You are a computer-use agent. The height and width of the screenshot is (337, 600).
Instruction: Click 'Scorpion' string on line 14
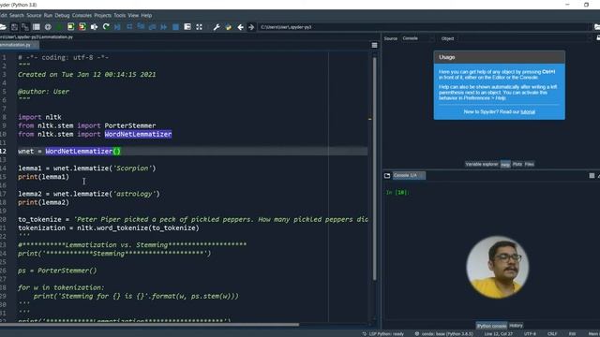pos(132,168)
